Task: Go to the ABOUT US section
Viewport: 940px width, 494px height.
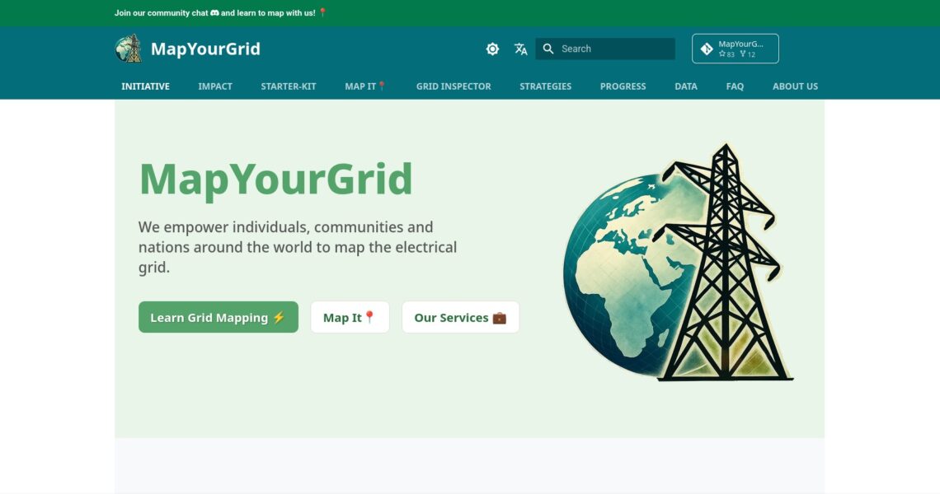Action: pos(795,86)
